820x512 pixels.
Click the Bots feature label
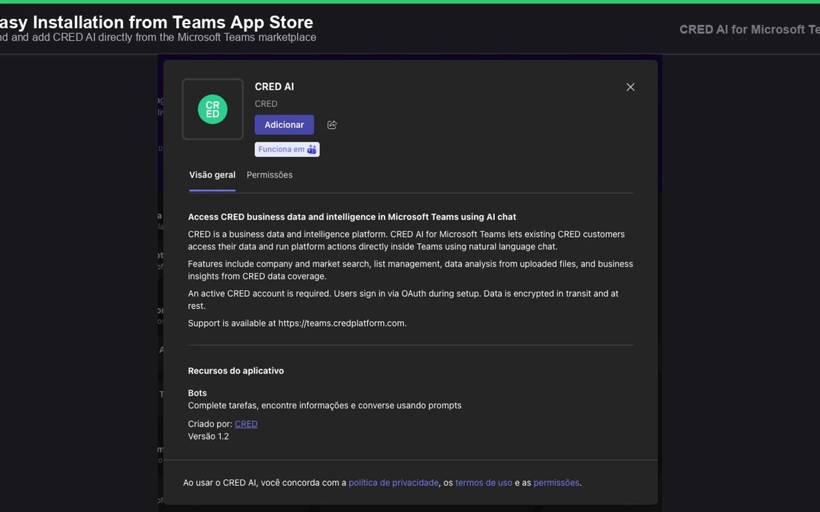(x=197, y=393)
